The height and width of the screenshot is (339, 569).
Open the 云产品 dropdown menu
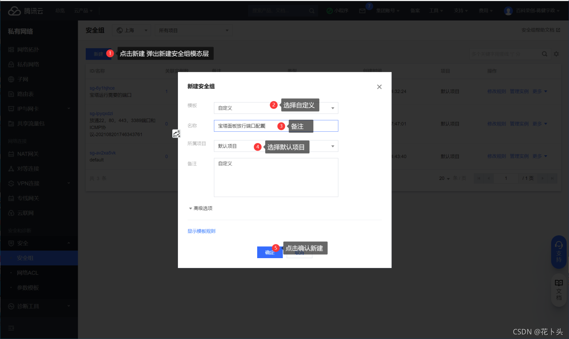click(83, 11)
